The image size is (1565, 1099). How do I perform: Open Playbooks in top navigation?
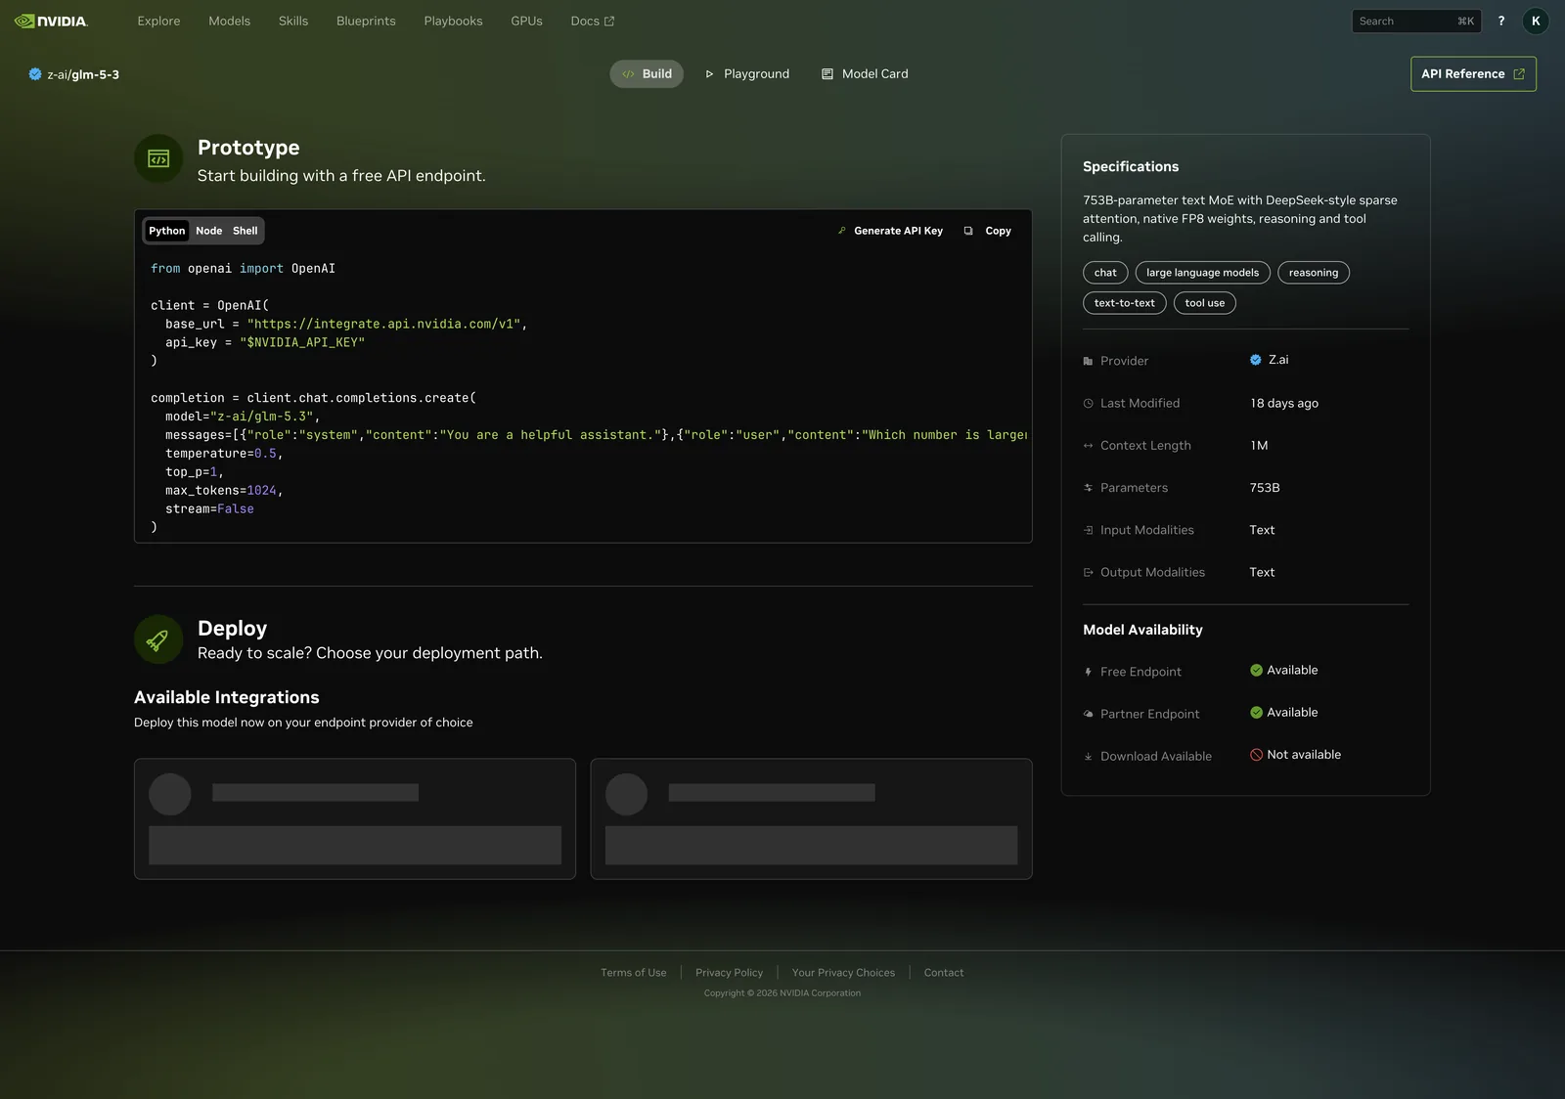coord(453,21)
